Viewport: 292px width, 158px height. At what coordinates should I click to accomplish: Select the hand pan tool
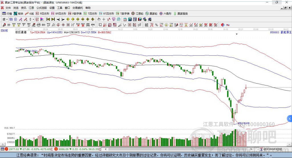click(x=99, y=19)
